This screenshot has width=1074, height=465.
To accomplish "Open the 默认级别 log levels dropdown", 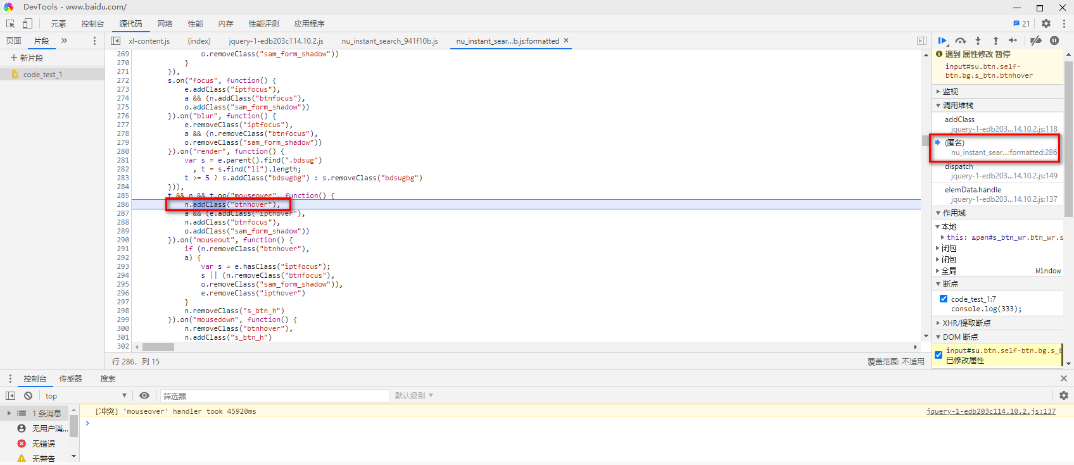I will click(x=414, y=395).
